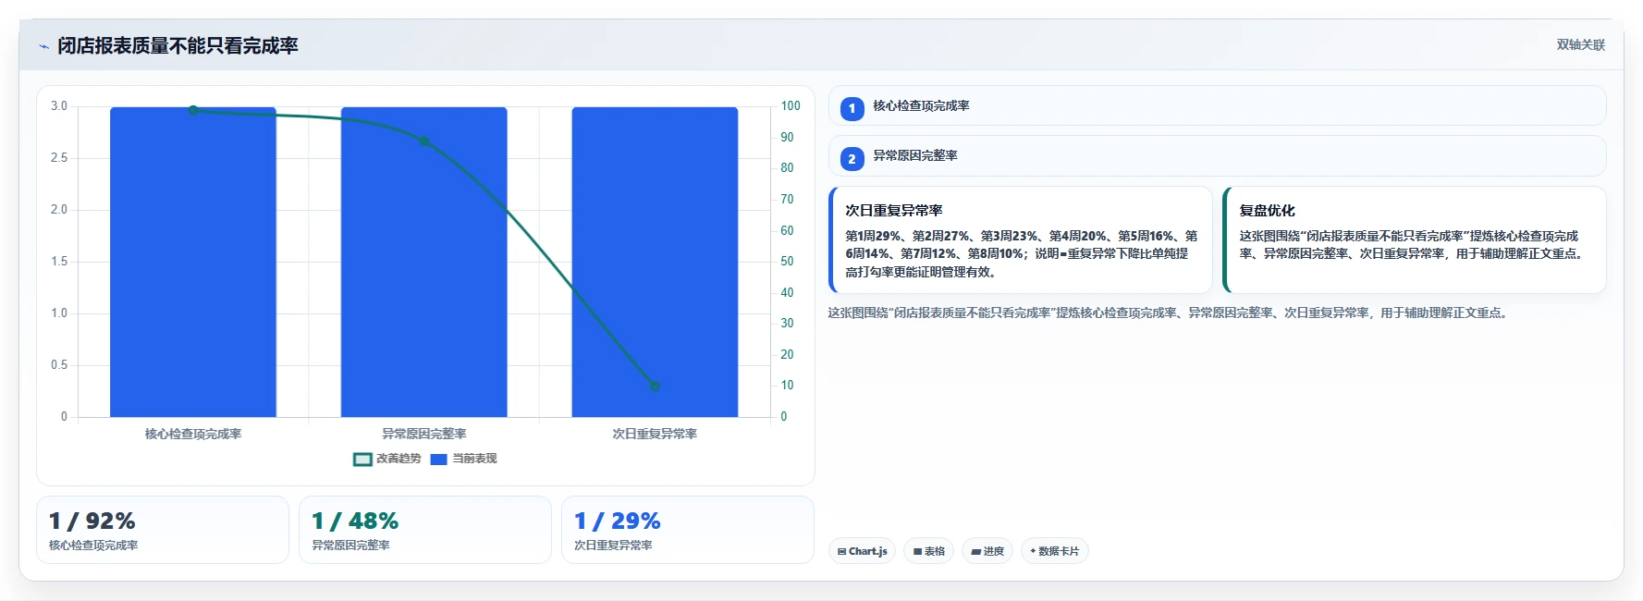The width and height of the screenshot is (1643, 601).
Task: Open the 核心检查项完成率 list row
Action: (1217, 106)
